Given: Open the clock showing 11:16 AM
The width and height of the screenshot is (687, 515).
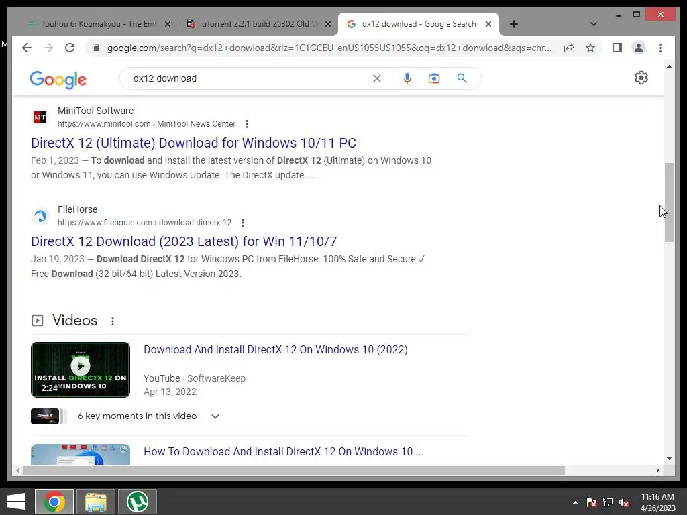Looking at the screenshot, I should pos(657,502).
